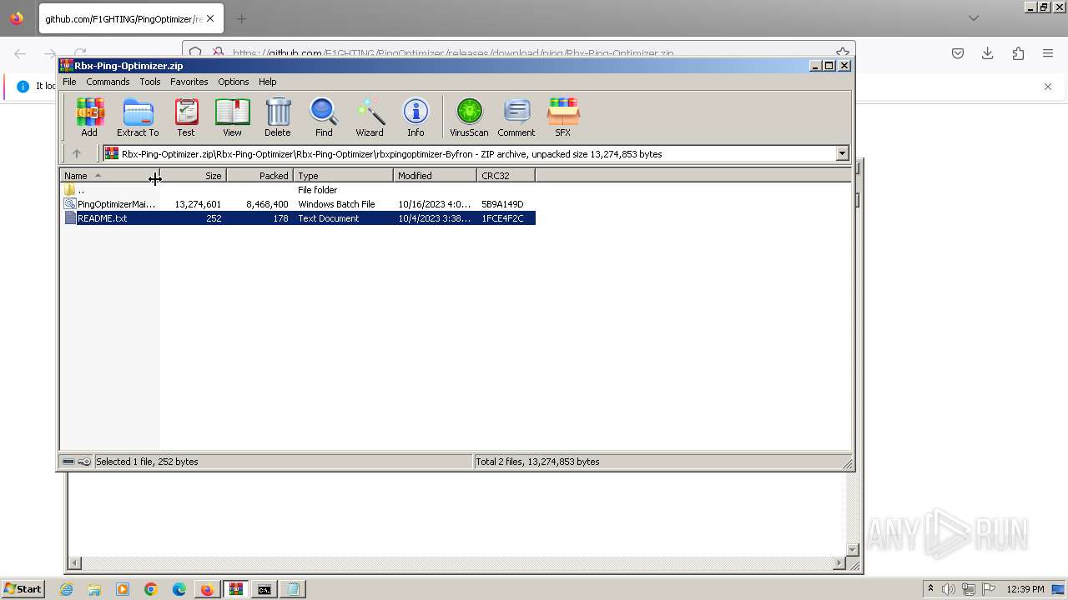Open a new browser tab
Image resolution: width=1068 pixels, height=600 pixels.
241,18
